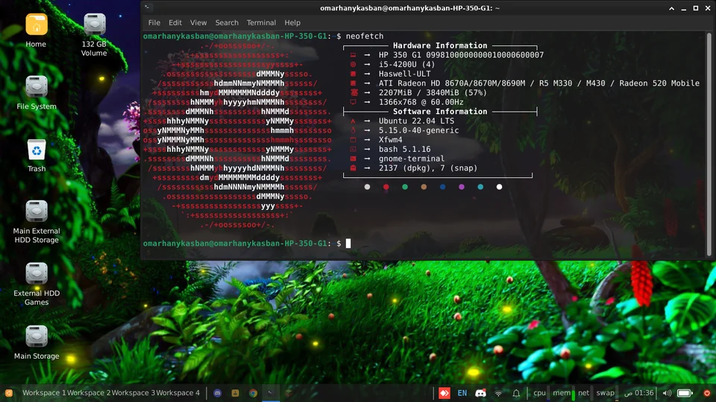Click the text '1366x768 @ 60.00Hz'
Screen dimensions: 716x402
tap(421, 102)
